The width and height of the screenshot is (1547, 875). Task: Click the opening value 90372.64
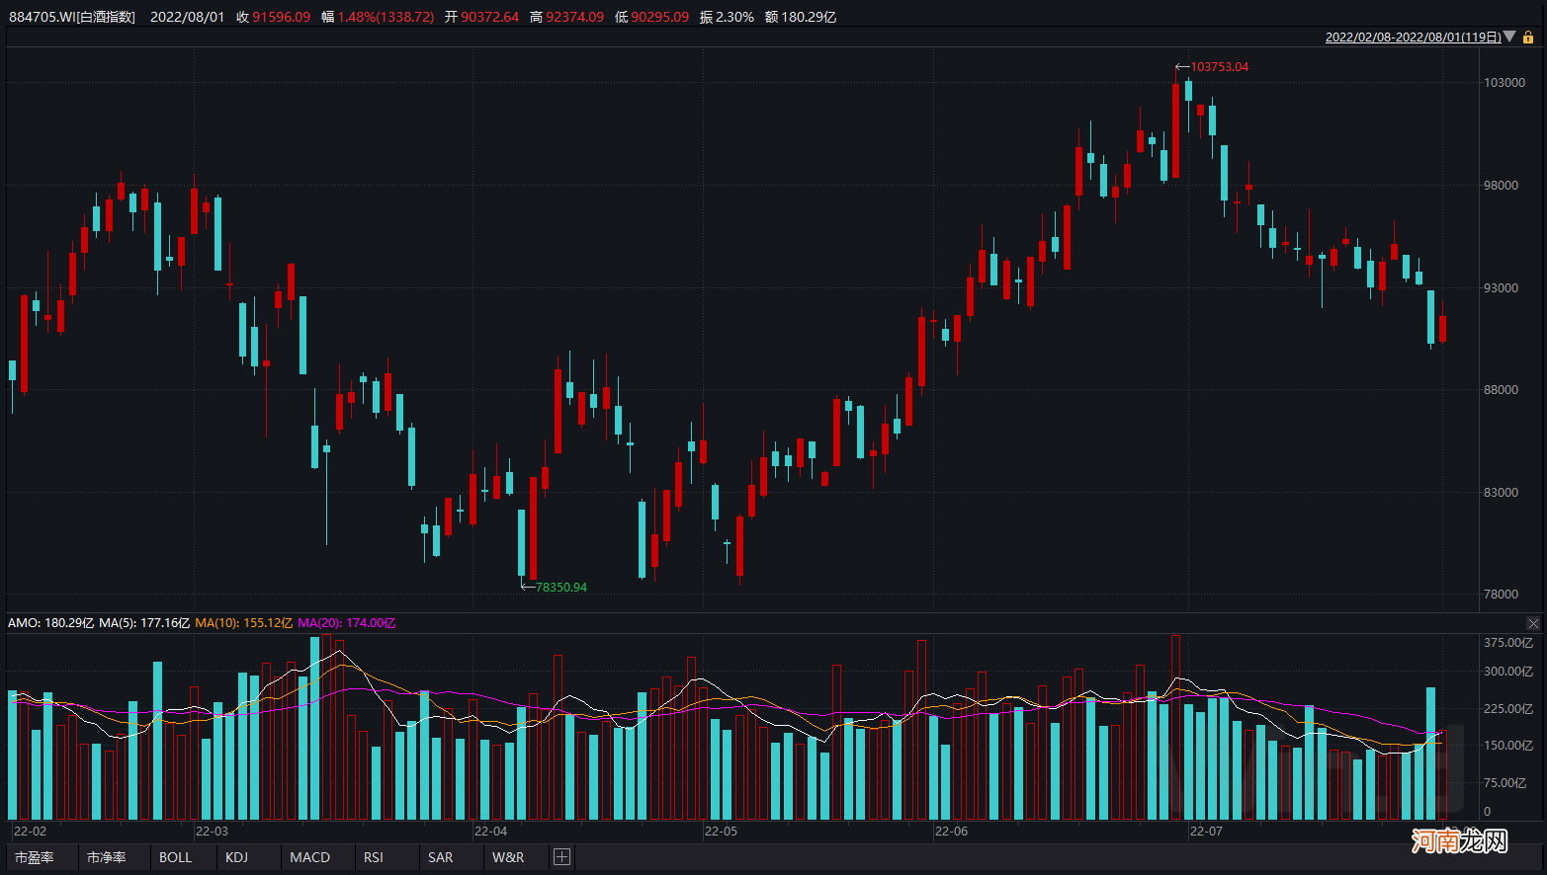pyautogui.click(x=489, y=17)
